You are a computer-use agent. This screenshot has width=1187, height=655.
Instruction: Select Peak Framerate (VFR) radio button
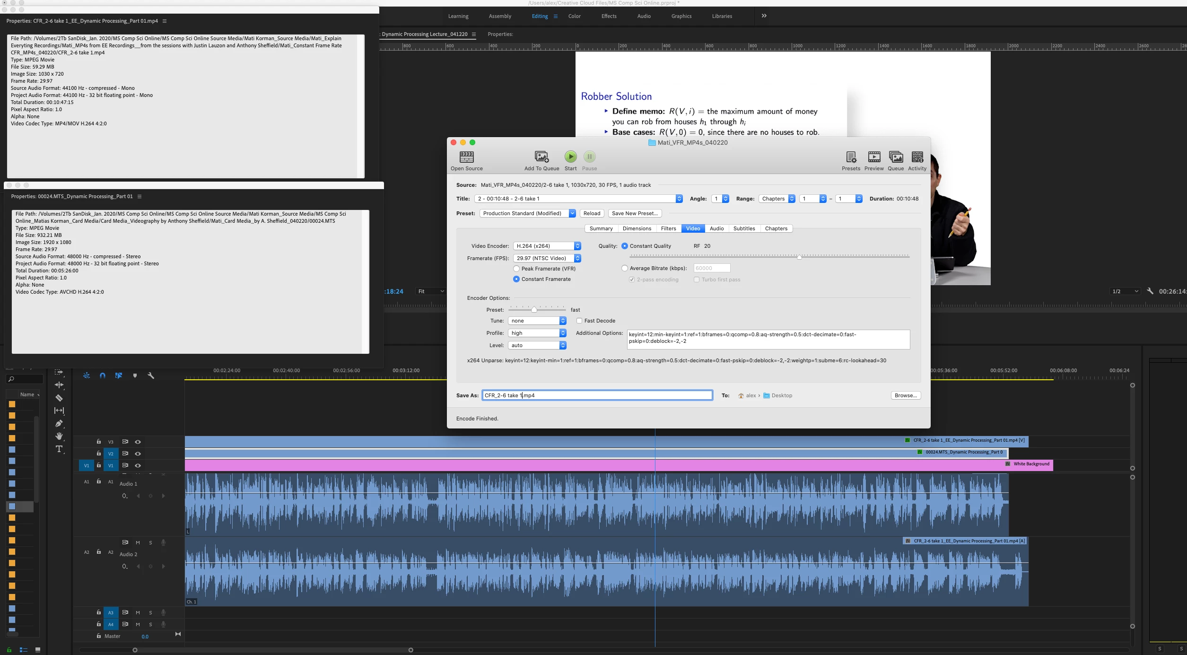tap(516, 269)
